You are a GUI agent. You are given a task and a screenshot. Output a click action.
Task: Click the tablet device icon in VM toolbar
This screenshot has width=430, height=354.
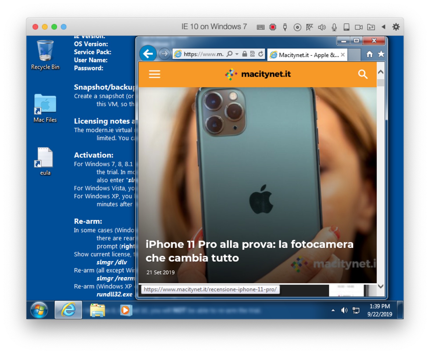pyautogui.click(x=346, y=27)
